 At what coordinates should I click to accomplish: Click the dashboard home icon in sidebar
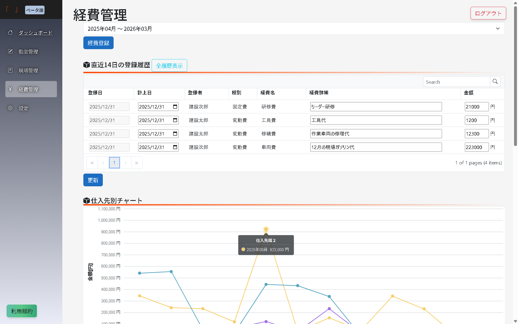[10, 32]
